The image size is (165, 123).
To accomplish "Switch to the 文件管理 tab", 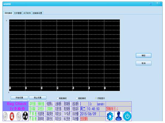I will [18, 13].
